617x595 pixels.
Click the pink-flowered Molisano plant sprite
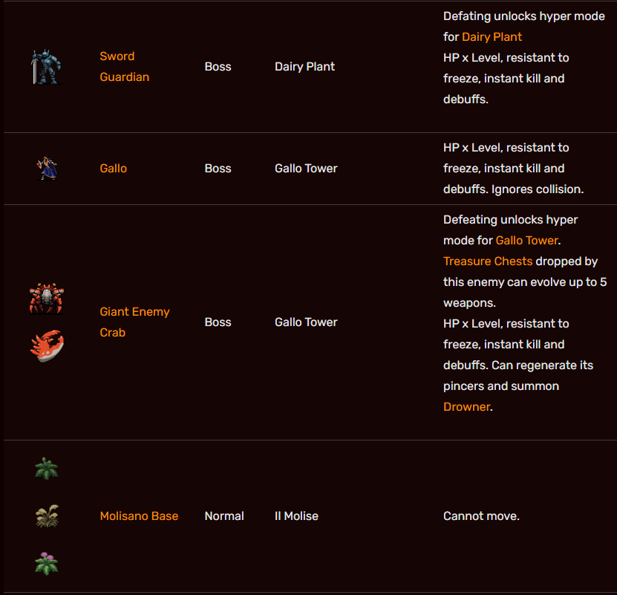[x=46, y=564]
